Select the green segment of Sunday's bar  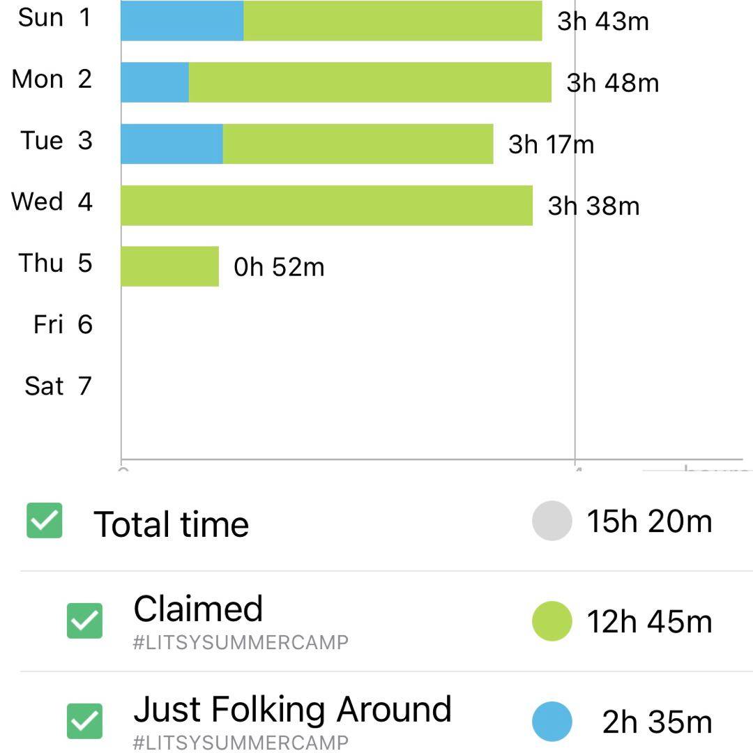393,20
